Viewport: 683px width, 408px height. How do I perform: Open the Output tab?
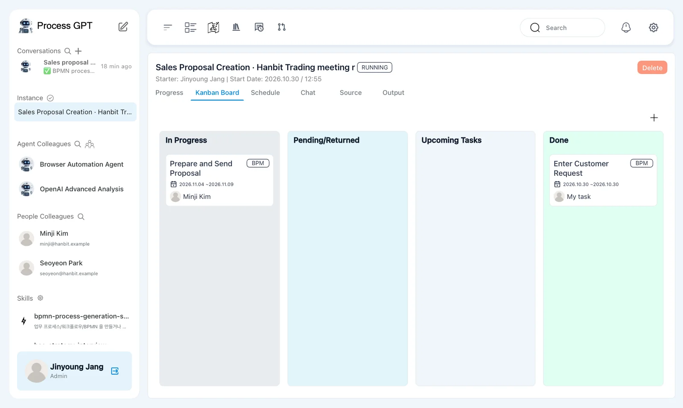point(393,93)
